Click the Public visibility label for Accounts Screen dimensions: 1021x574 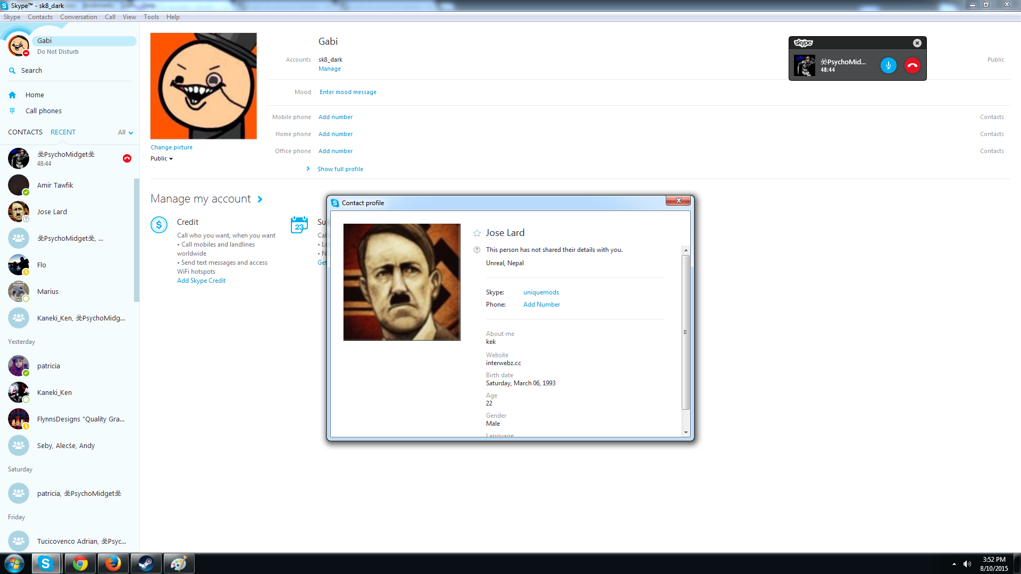coord(995,60)
